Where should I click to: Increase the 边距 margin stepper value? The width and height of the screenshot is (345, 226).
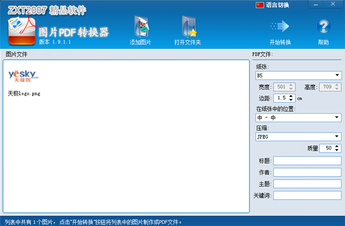click(x=291, y=96)
